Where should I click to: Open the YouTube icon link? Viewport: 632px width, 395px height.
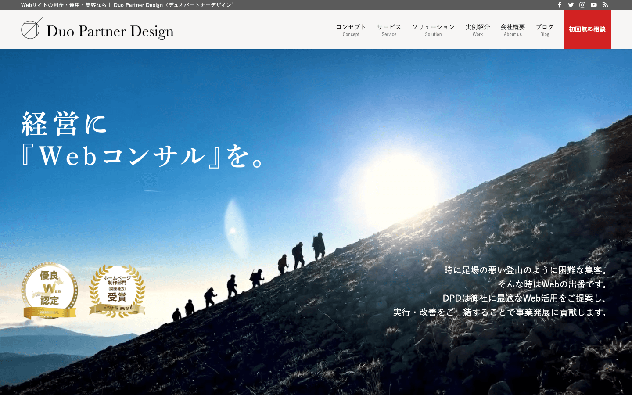point(594,5)
